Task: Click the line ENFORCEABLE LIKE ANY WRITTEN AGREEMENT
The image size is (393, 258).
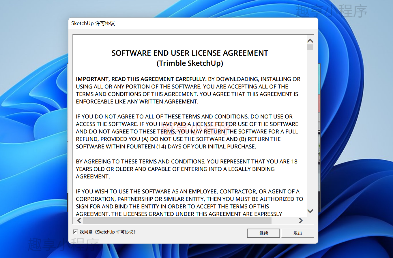Action: pyautogui.click(x=137, y=101)
